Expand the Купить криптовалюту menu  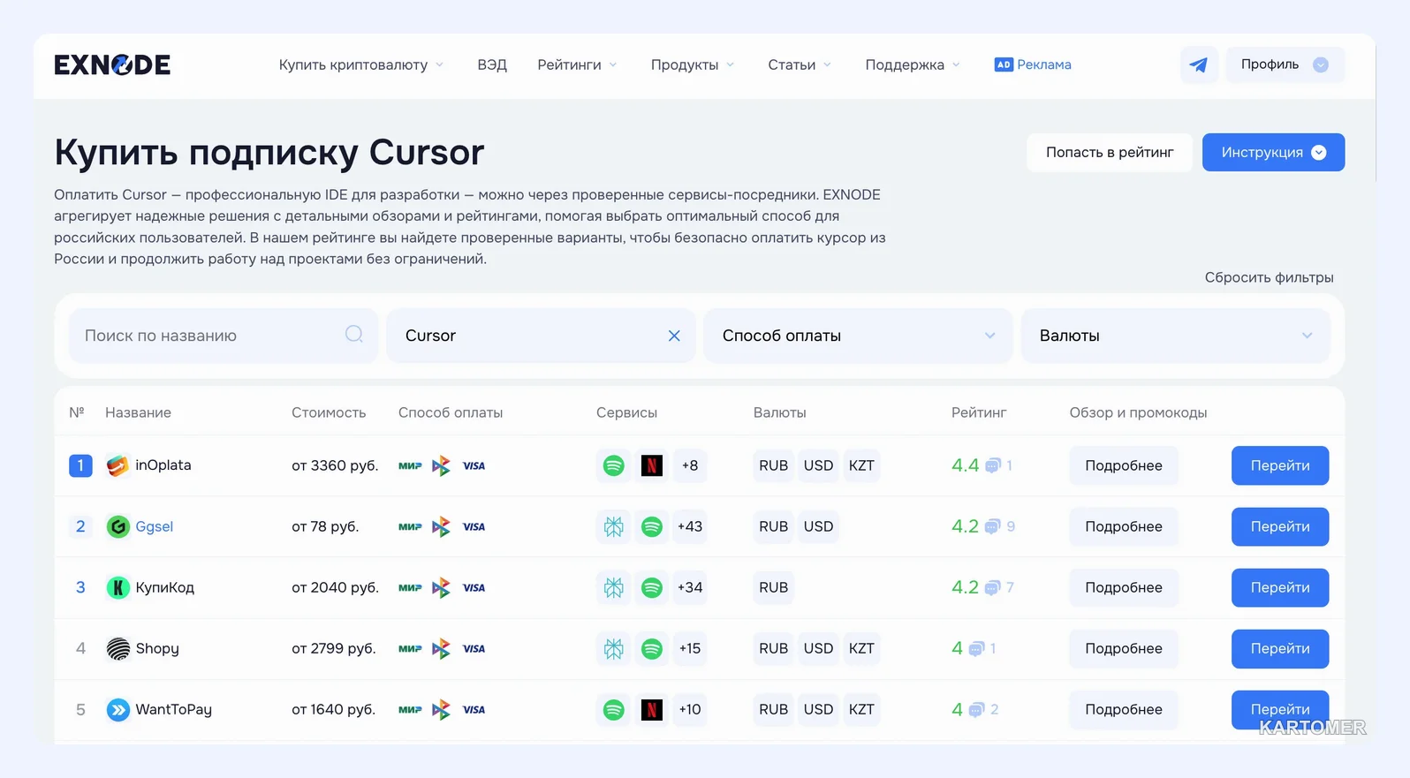click(x=361, y=64)
